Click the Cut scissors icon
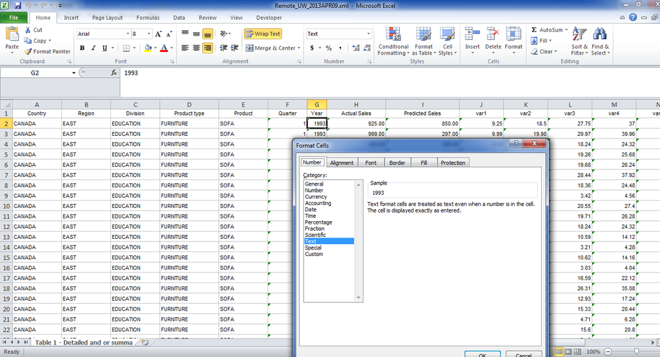The height and width of the screenshot is (357, 660). click(28, 30)
